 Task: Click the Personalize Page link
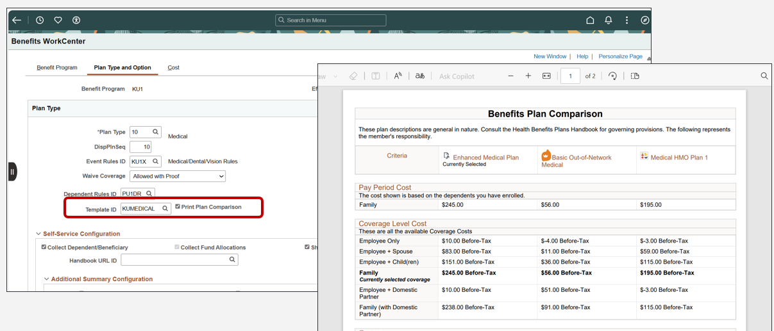coord(621,56)
